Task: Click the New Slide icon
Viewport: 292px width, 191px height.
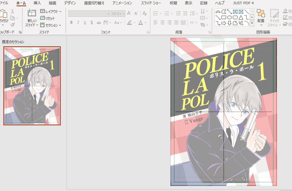Action: click(32, 13)
